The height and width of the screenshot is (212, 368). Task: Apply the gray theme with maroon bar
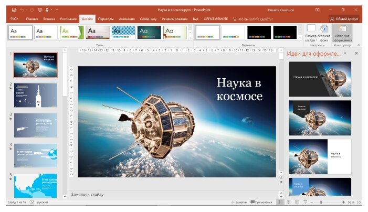pyautogui.click(x=98, y=33)
